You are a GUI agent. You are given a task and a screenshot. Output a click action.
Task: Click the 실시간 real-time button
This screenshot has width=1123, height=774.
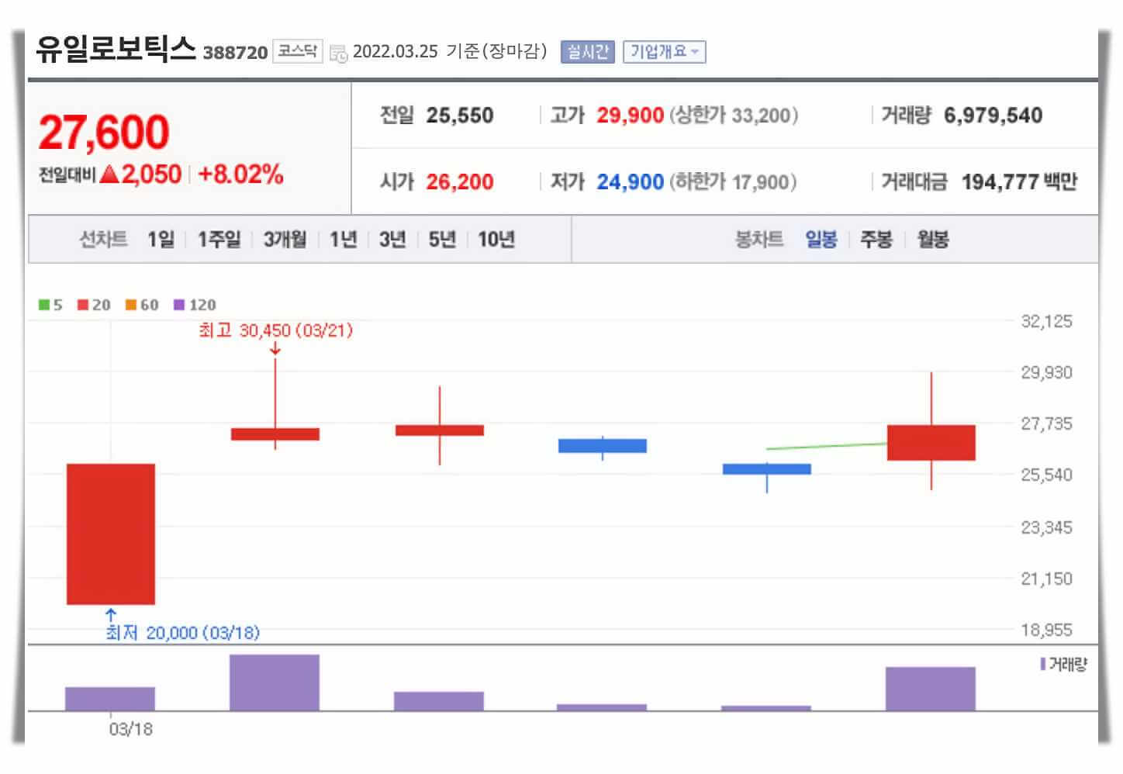(587, 52)
